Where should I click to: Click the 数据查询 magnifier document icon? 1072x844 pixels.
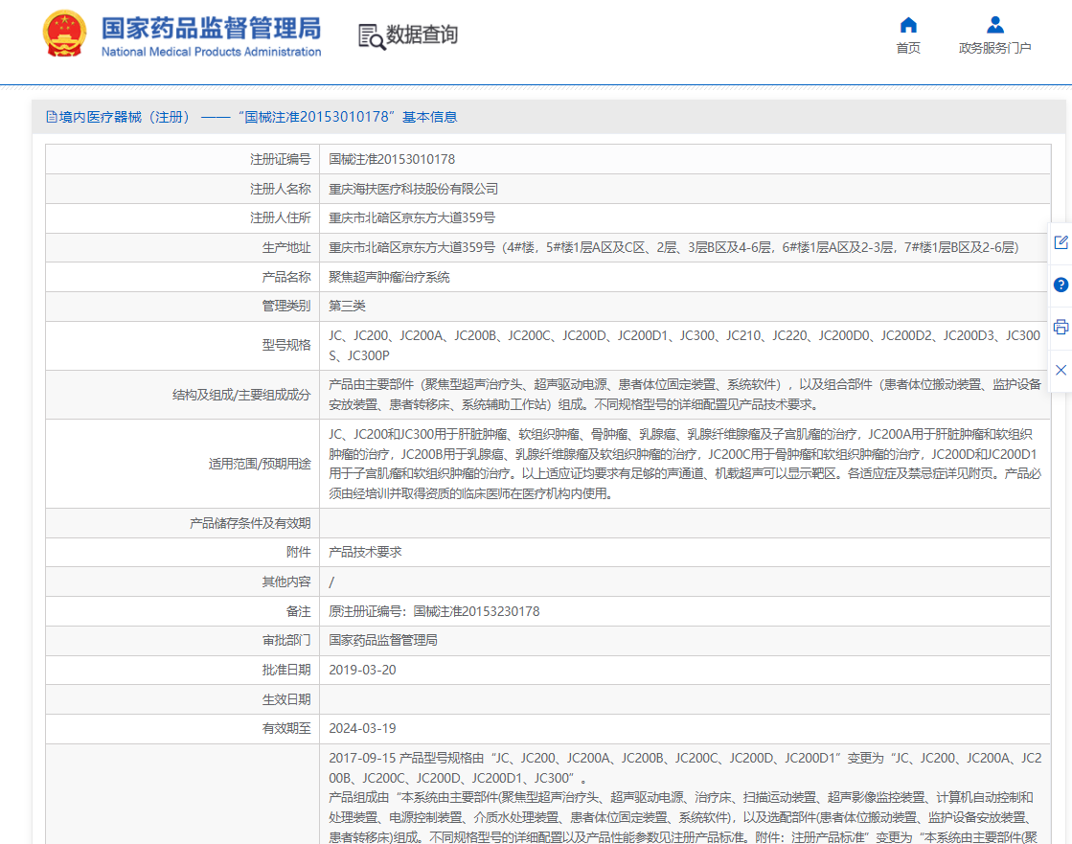click(x=372, y=34)
